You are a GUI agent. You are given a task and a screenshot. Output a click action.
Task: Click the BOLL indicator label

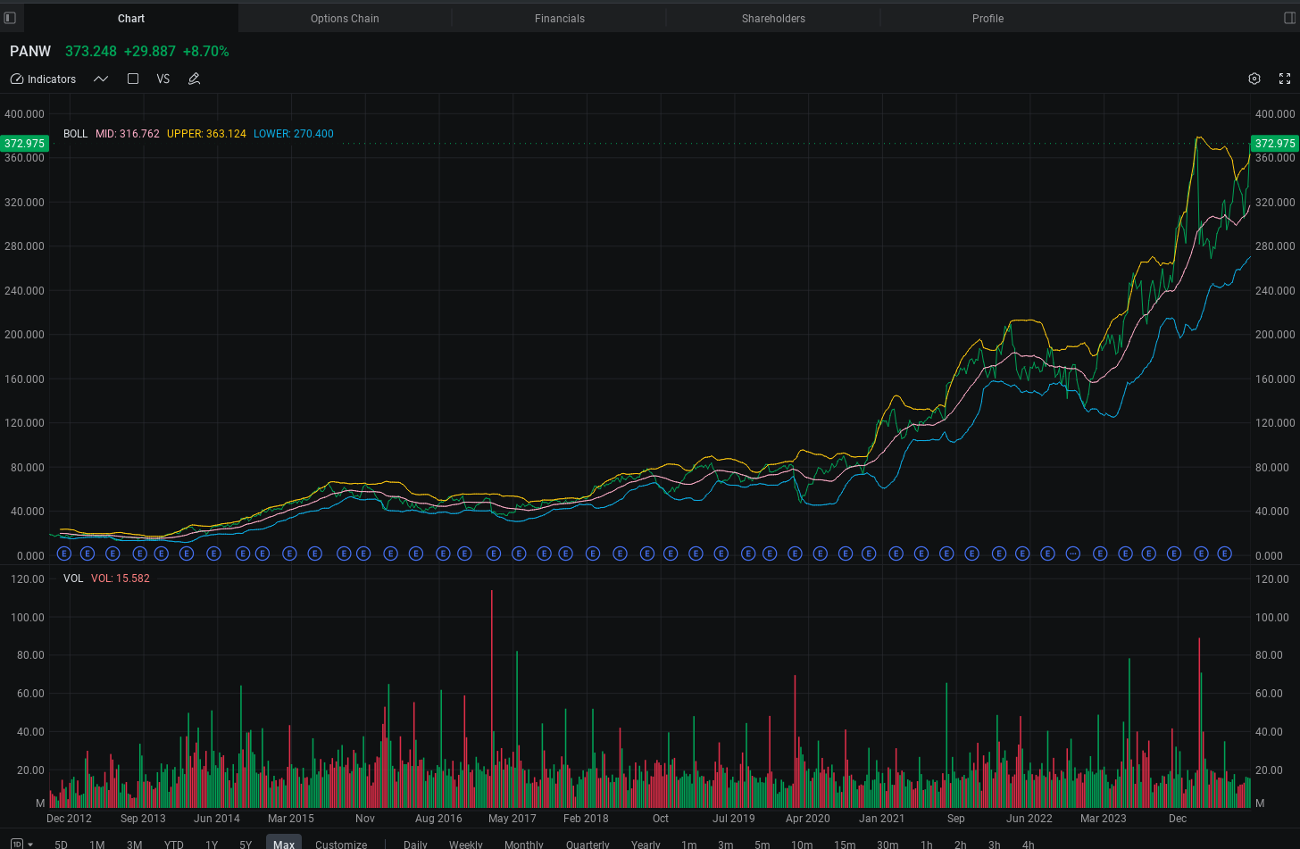pyautogui.click(x=76, y=134)
